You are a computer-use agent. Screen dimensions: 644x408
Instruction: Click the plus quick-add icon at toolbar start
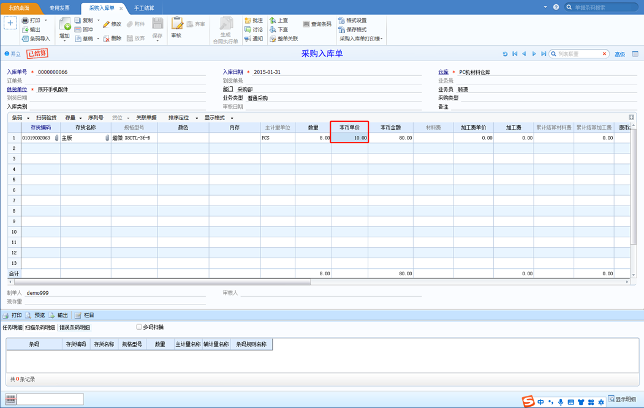10,23
